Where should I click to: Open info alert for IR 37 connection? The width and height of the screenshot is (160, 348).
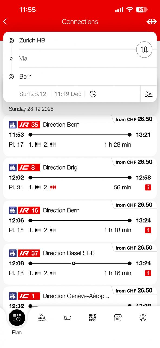(x=148, y=273)
